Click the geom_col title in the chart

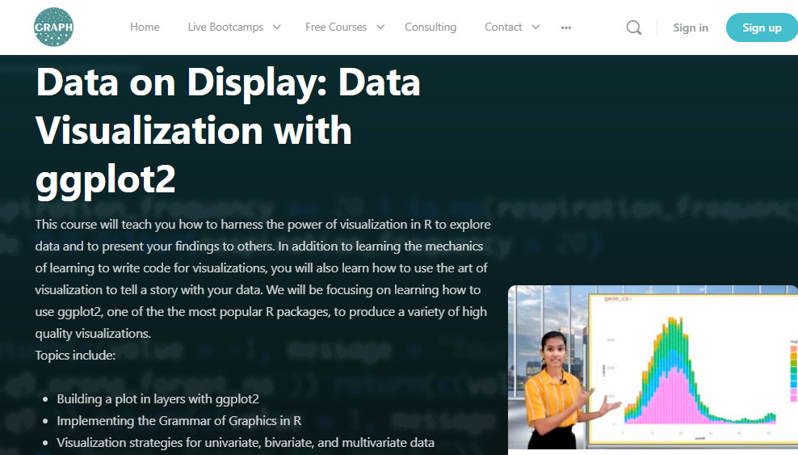point(618,299)
